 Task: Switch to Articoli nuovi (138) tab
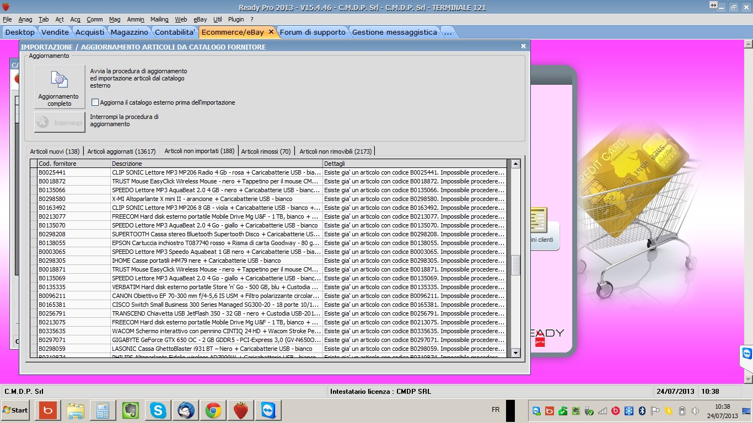(x=55, y=151)
